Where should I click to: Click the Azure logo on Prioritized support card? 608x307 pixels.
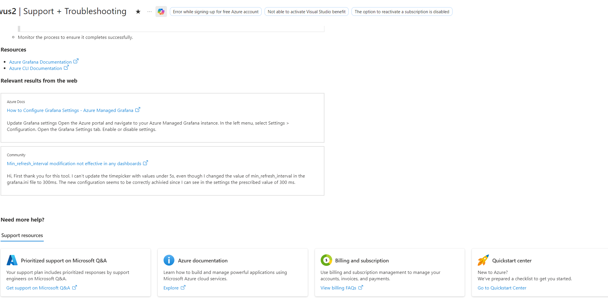[12, 260]
